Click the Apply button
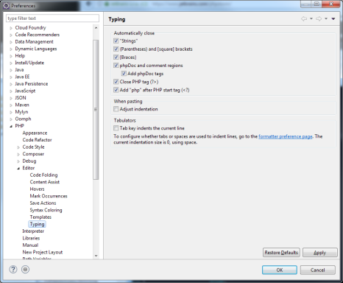Screen dimensions: 343x283 tap(320, 253)
